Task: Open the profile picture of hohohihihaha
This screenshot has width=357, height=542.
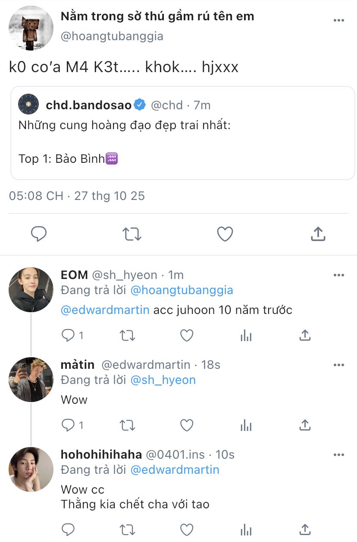Action: (x=31, y=469)
